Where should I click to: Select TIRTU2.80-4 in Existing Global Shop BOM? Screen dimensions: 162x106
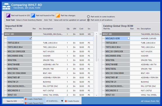[117, 43]
